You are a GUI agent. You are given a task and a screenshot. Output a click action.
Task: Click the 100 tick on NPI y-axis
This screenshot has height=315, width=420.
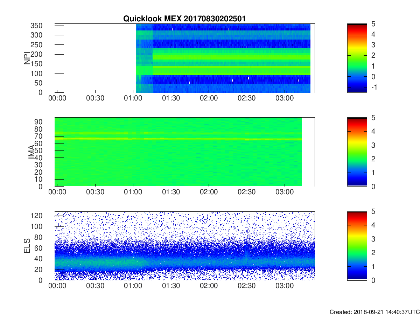(36, 73)
